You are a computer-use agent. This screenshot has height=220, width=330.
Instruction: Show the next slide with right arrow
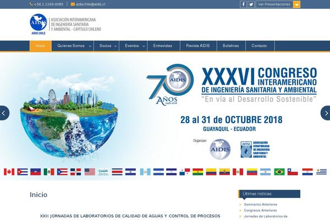(326, 113)
